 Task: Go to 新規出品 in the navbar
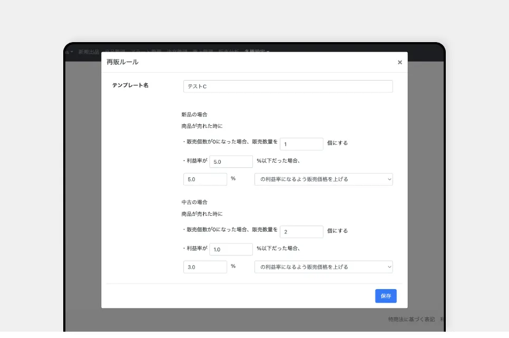[89, 52]
